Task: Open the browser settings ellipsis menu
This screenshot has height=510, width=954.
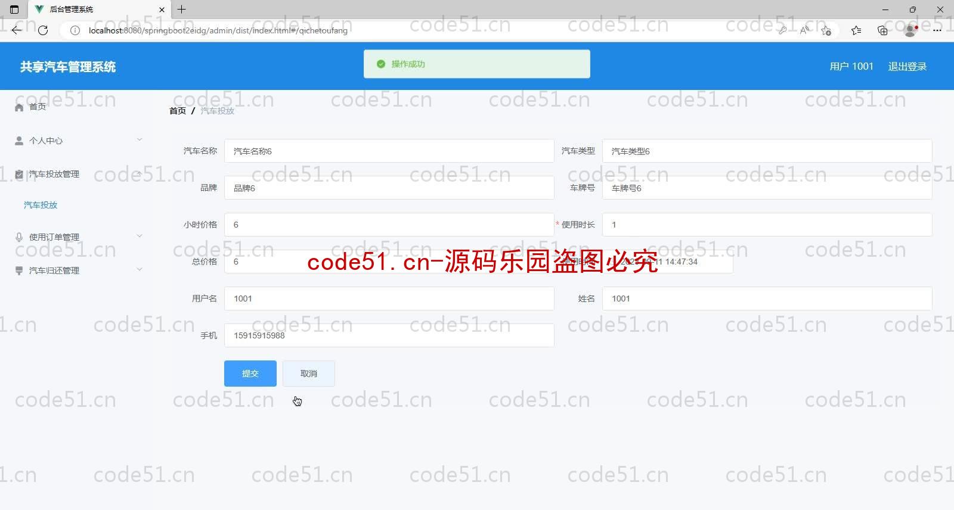Action: (x=937, y=30)
